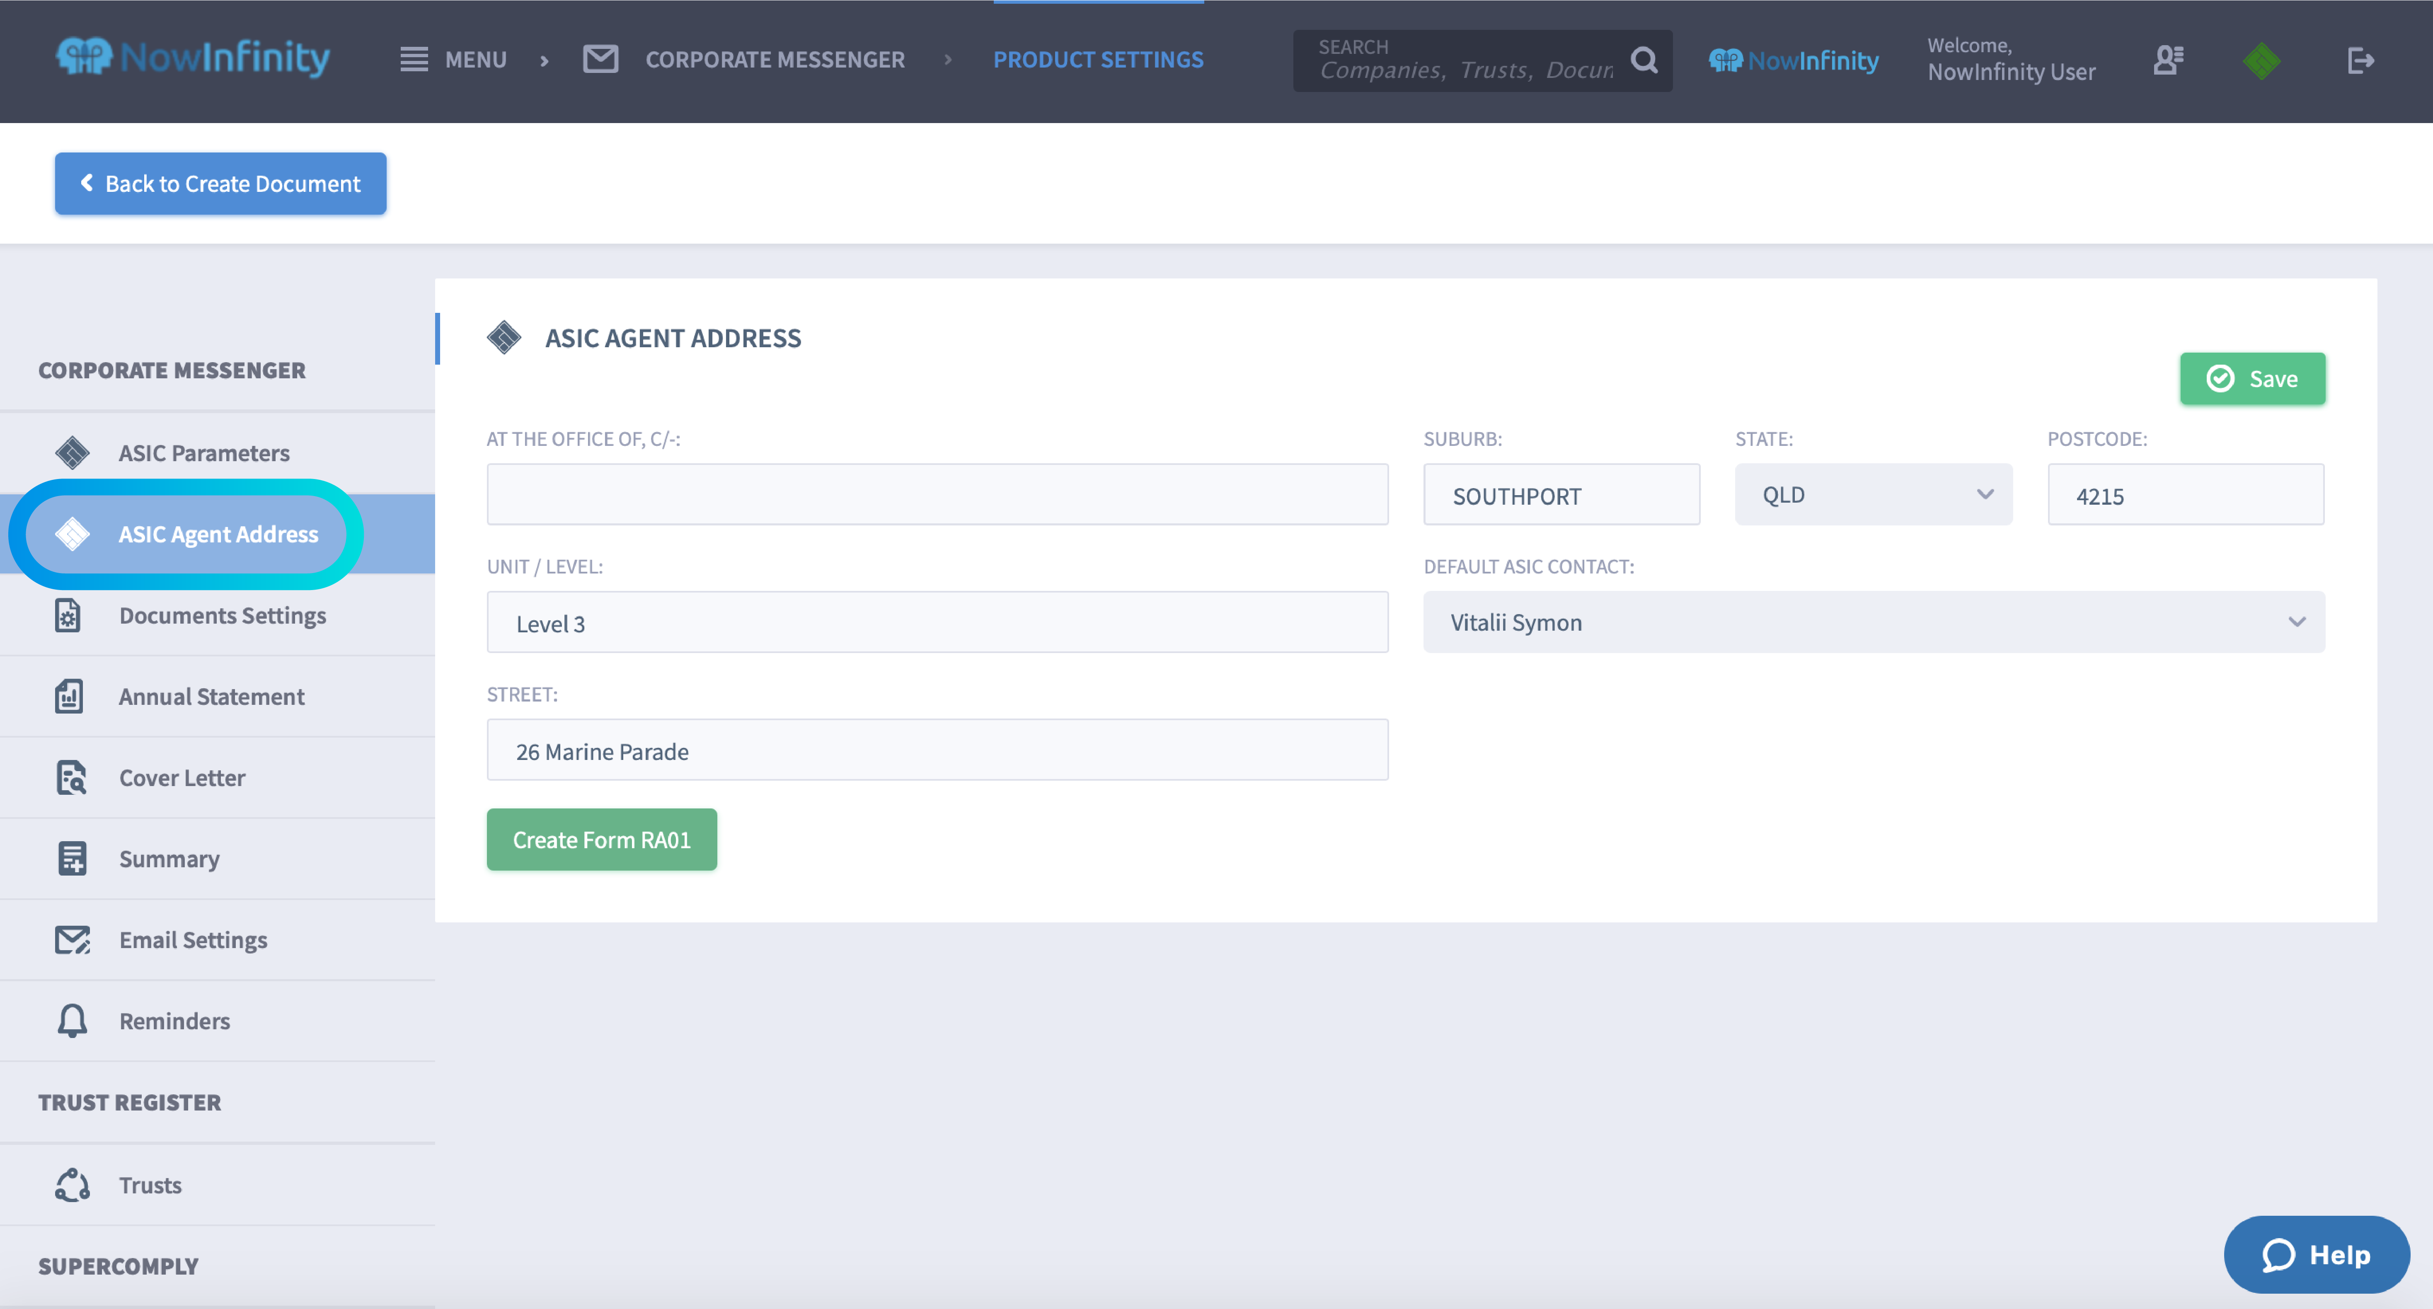Click Back to Create Document button

(x=220, y=183)
